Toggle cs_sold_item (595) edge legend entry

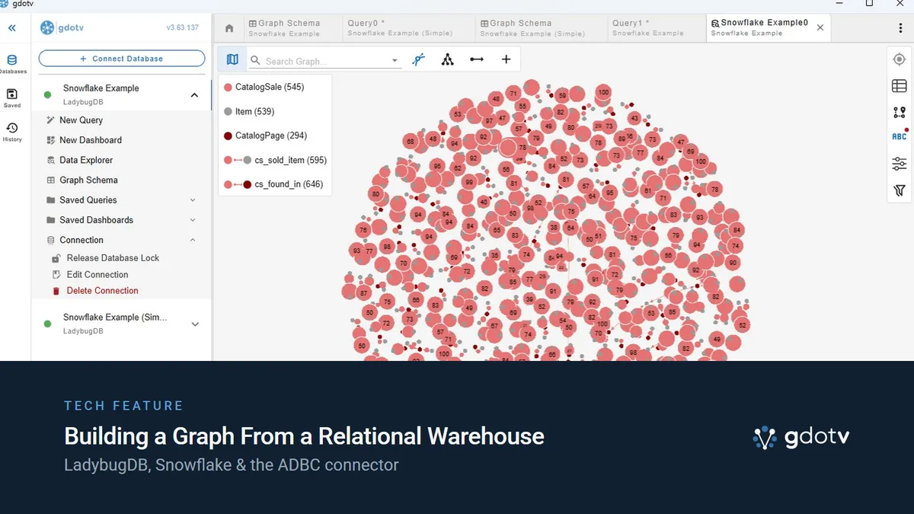coord(275,160)
